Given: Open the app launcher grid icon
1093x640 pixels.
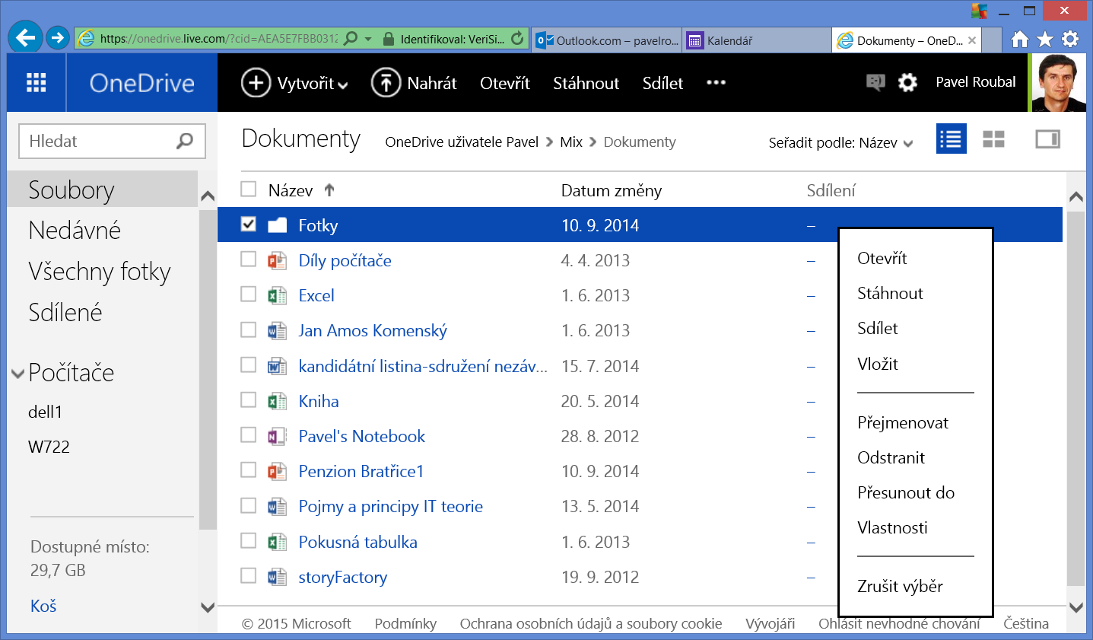Looking at the screenshot, I should coord(36,83).
